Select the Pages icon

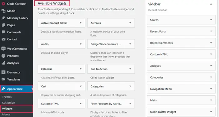pyautogui.click(x=3, y=25)
